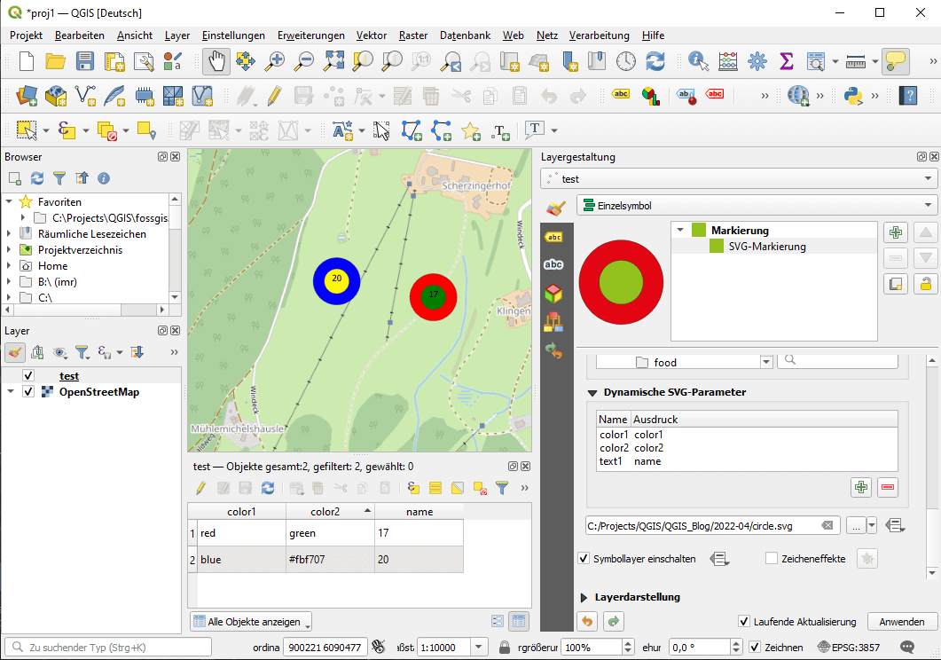This screenshot has height=660, width=941.
Task: Open the Verarbeitung menu
Action: (599, 35)
